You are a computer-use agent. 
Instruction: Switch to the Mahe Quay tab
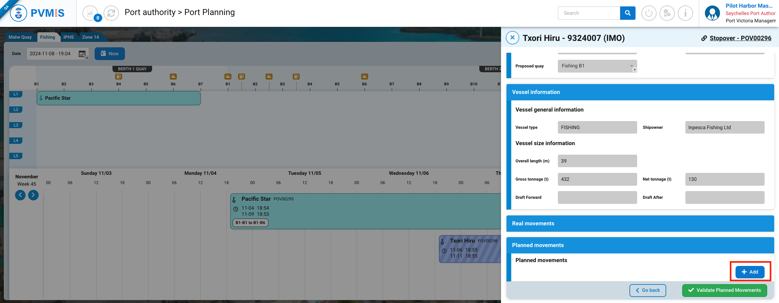(20, 37)
